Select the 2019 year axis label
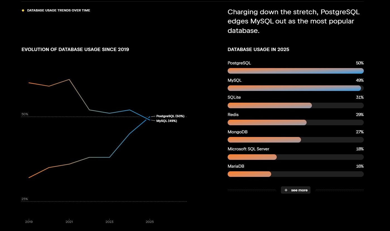Image resolution: width=390 pixels, height=231 pixels. point(29,222)
